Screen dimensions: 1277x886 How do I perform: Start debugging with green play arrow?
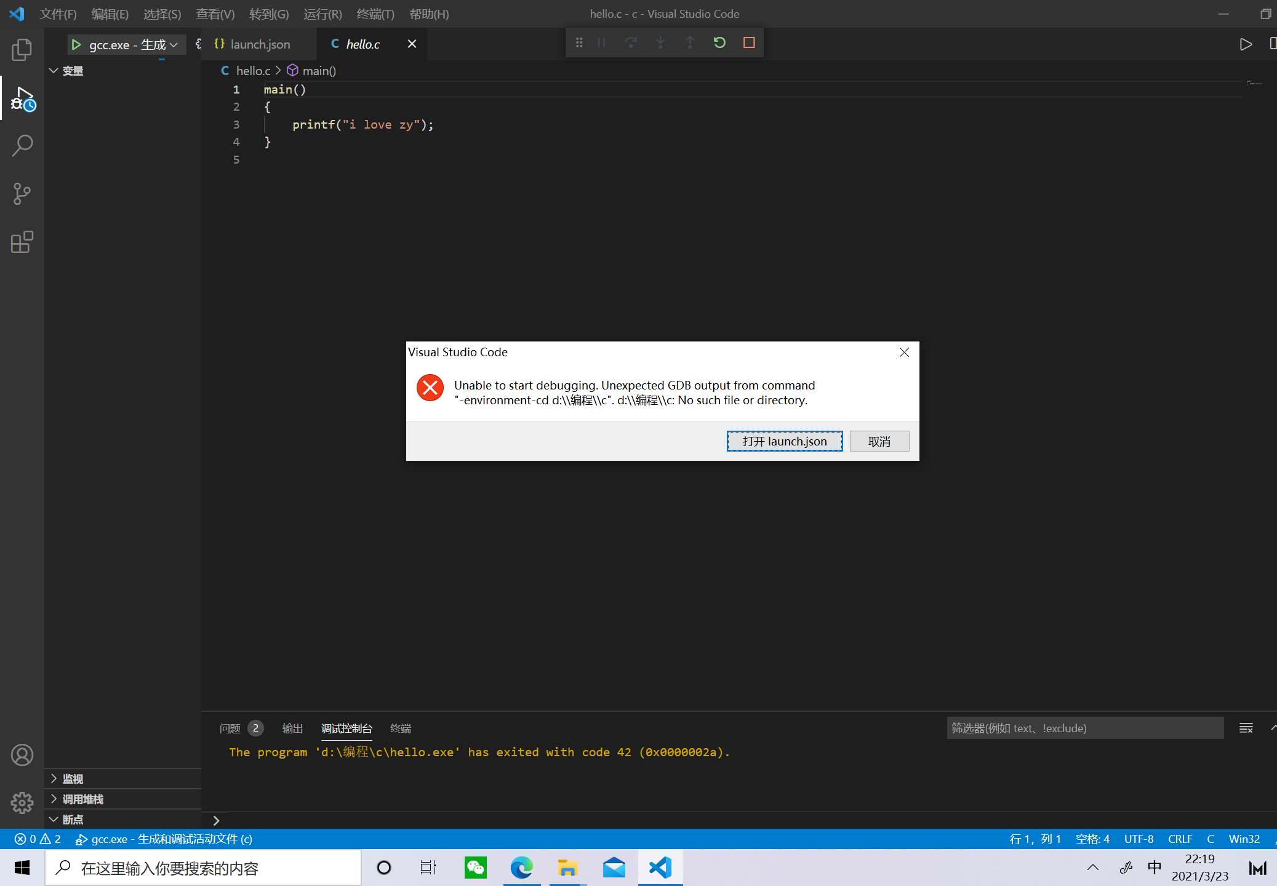tap(76, 45)
